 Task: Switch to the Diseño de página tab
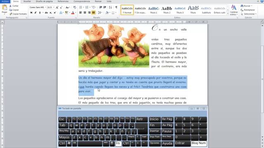click(44, 1)
